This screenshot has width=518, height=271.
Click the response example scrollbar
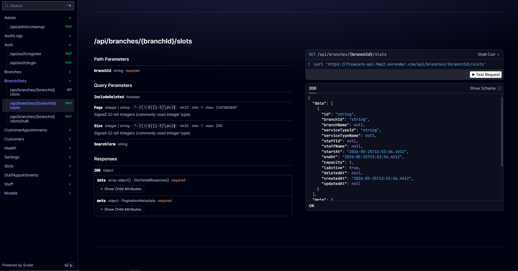[502, 131]
